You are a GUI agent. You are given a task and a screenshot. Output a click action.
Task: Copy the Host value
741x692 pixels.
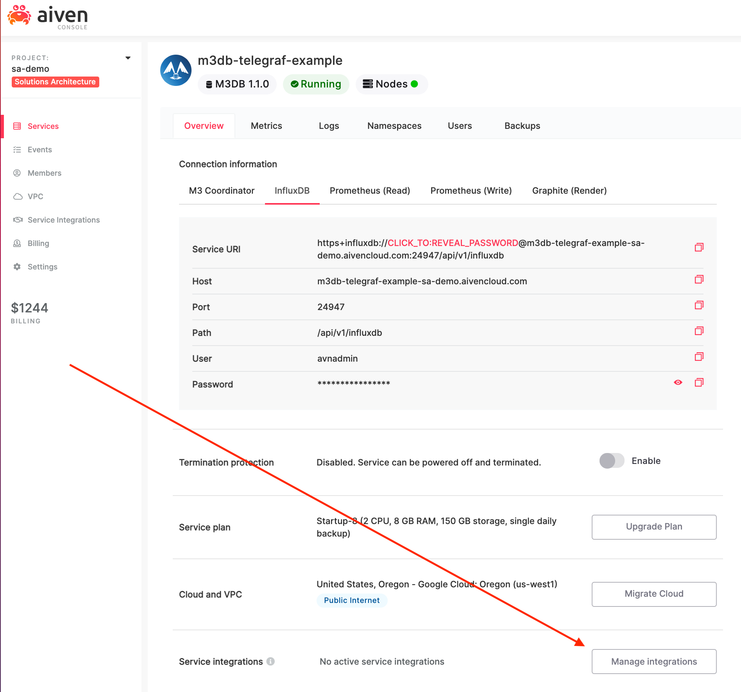pos(699,279)
